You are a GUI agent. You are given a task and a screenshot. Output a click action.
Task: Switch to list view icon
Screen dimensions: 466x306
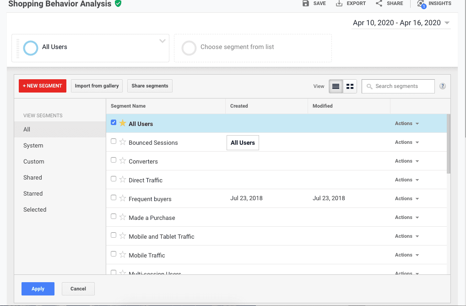point(336,86)
